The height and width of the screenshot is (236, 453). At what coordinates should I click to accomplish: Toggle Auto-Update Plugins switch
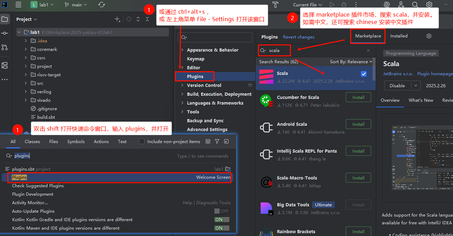click(x=222, y=211)
